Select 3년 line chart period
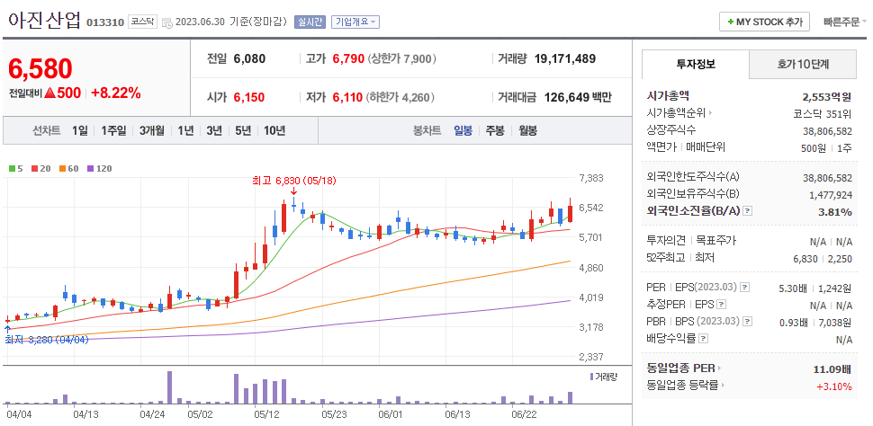This screenshot has height=426, width=873. point(214,131)
